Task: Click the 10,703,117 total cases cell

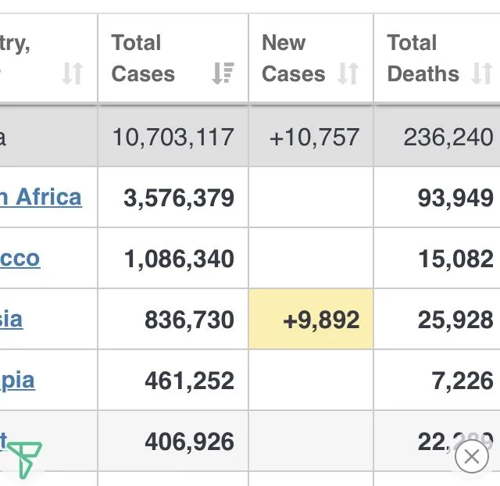Action: pyautogui.click(x=173, y=138)
